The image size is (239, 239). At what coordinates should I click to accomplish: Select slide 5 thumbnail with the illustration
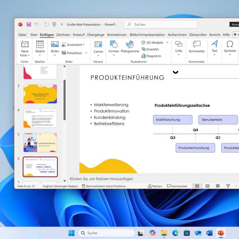click(x=40, y=143)
